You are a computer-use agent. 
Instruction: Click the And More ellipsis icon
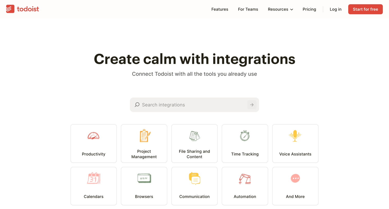pos(295,178)
